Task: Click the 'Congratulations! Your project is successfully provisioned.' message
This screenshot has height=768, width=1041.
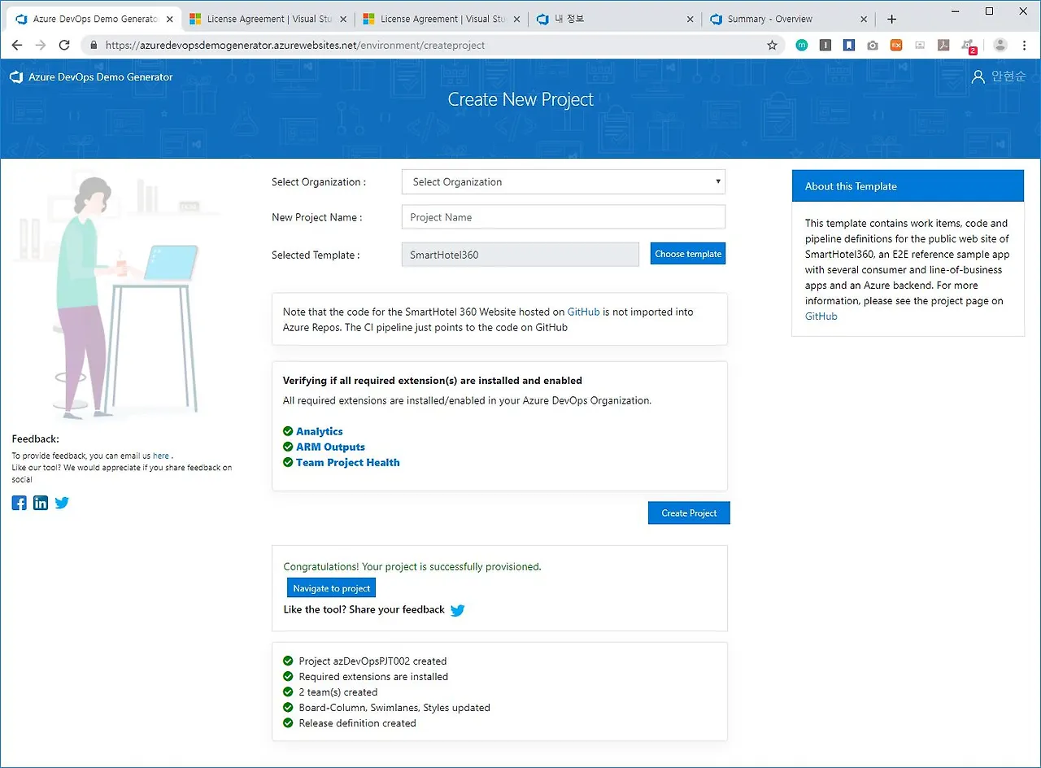Action: tap(412, 566)
